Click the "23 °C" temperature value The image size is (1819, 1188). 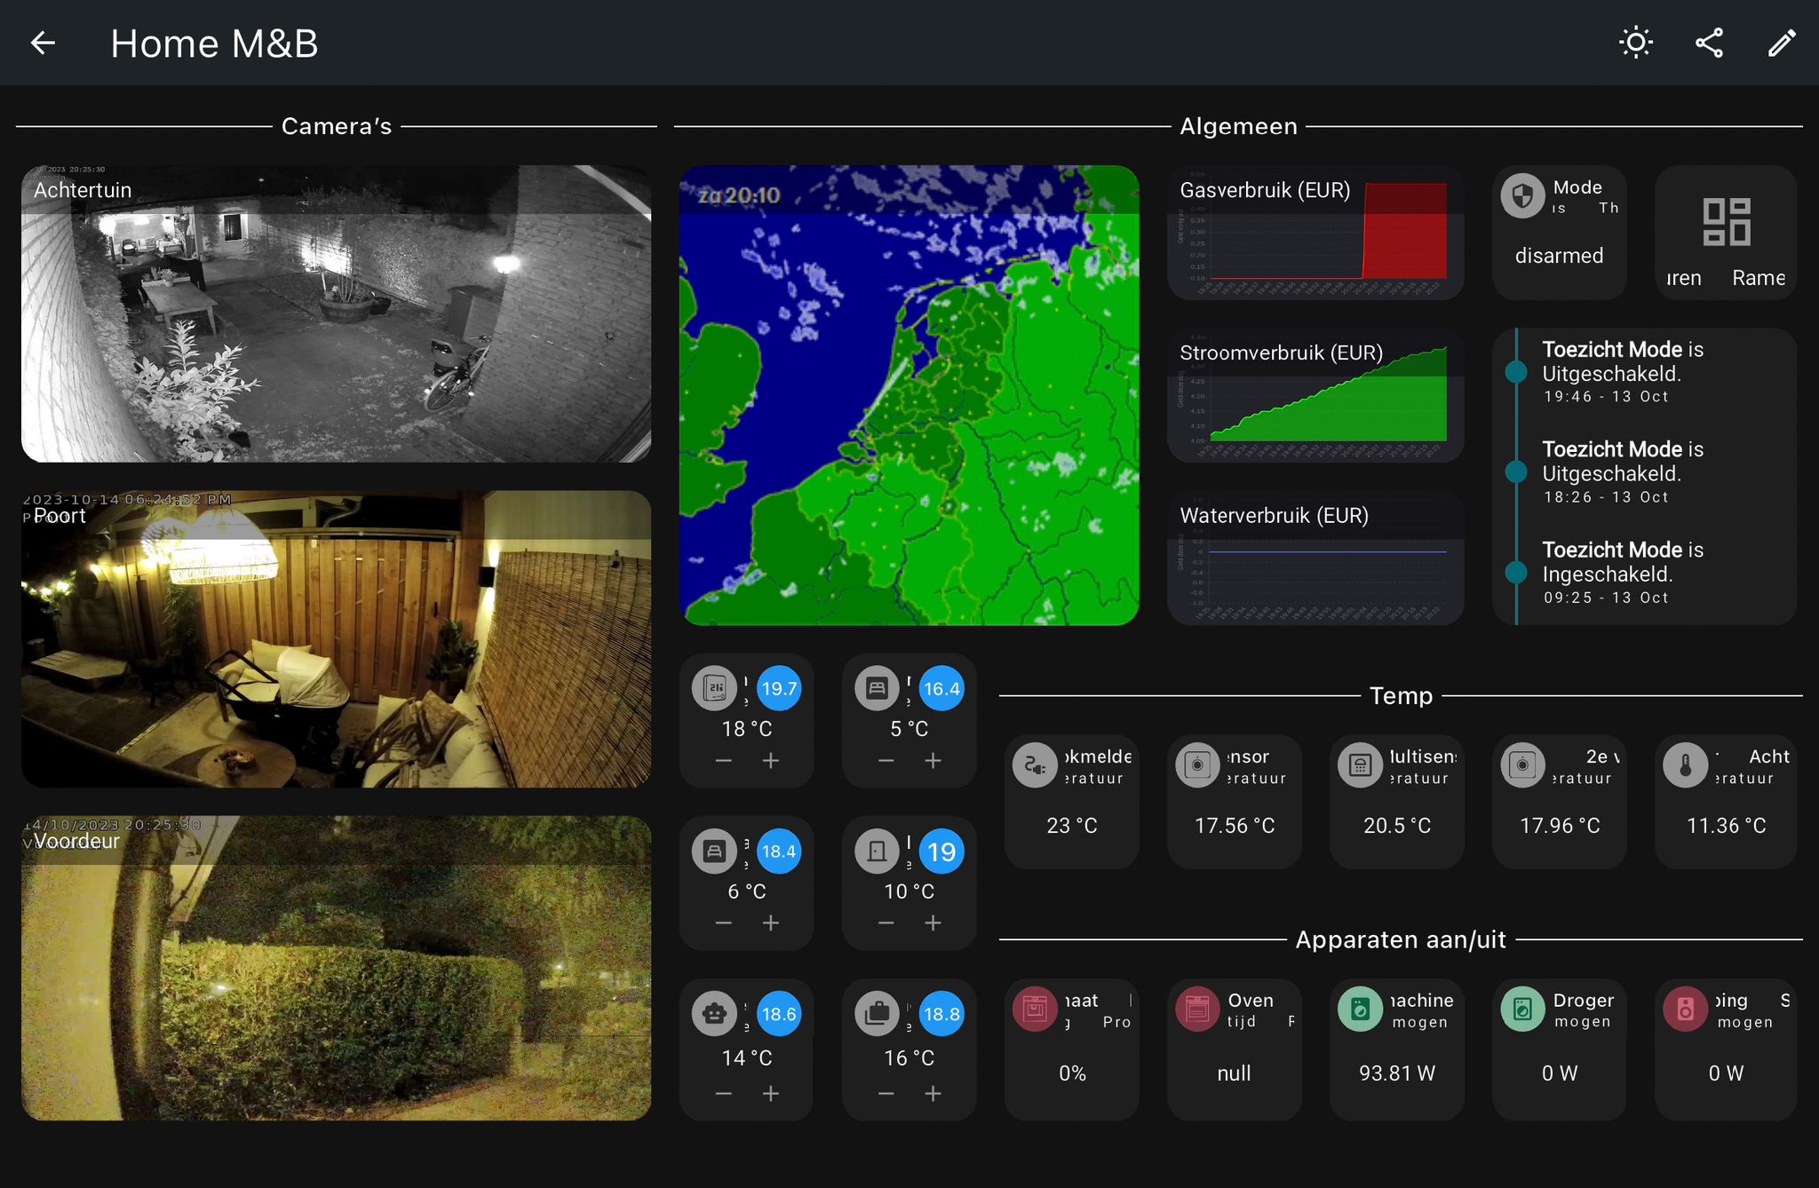[x=1072, y=826]
